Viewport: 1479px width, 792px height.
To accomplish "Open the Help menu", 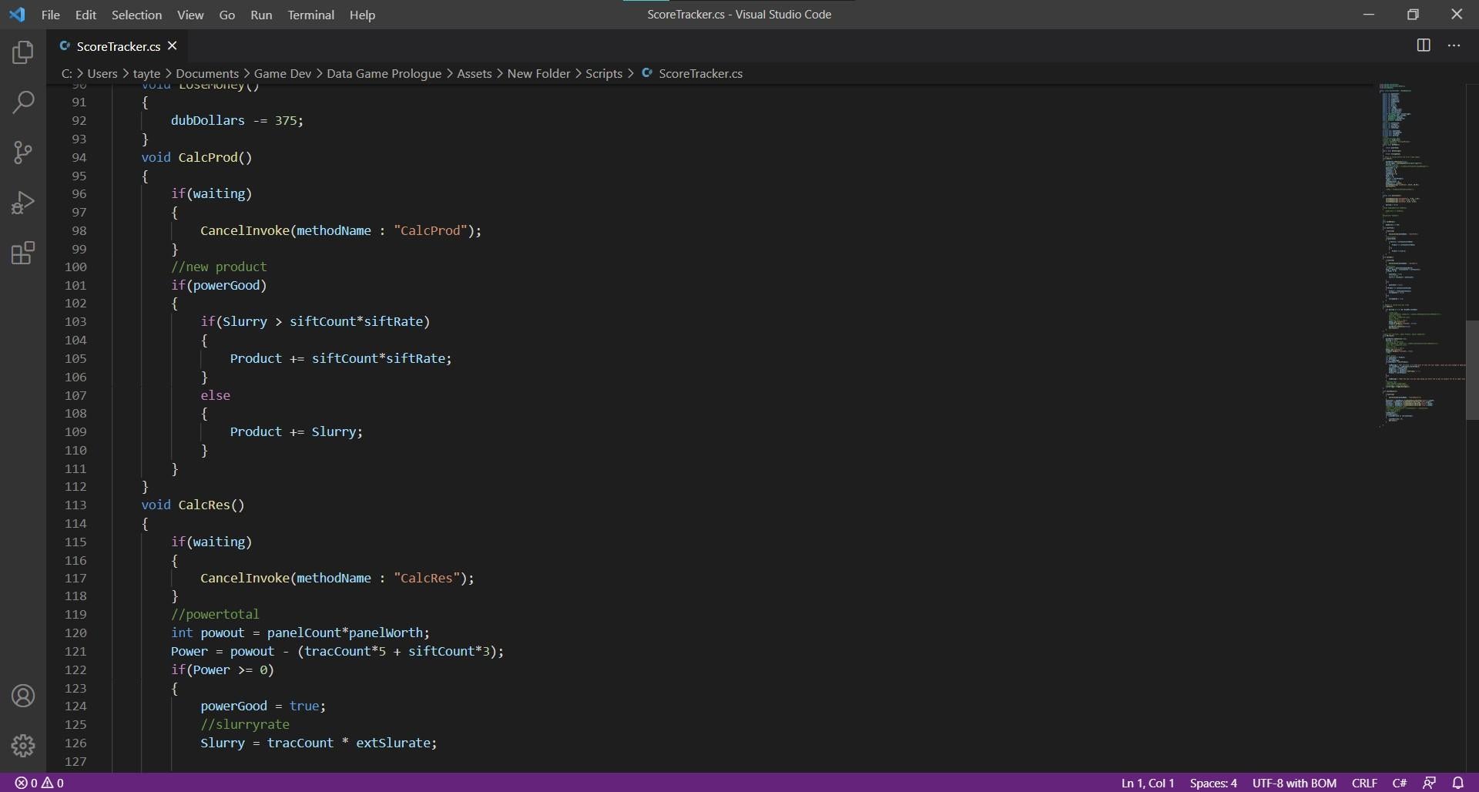I will (x=362, y=15).
